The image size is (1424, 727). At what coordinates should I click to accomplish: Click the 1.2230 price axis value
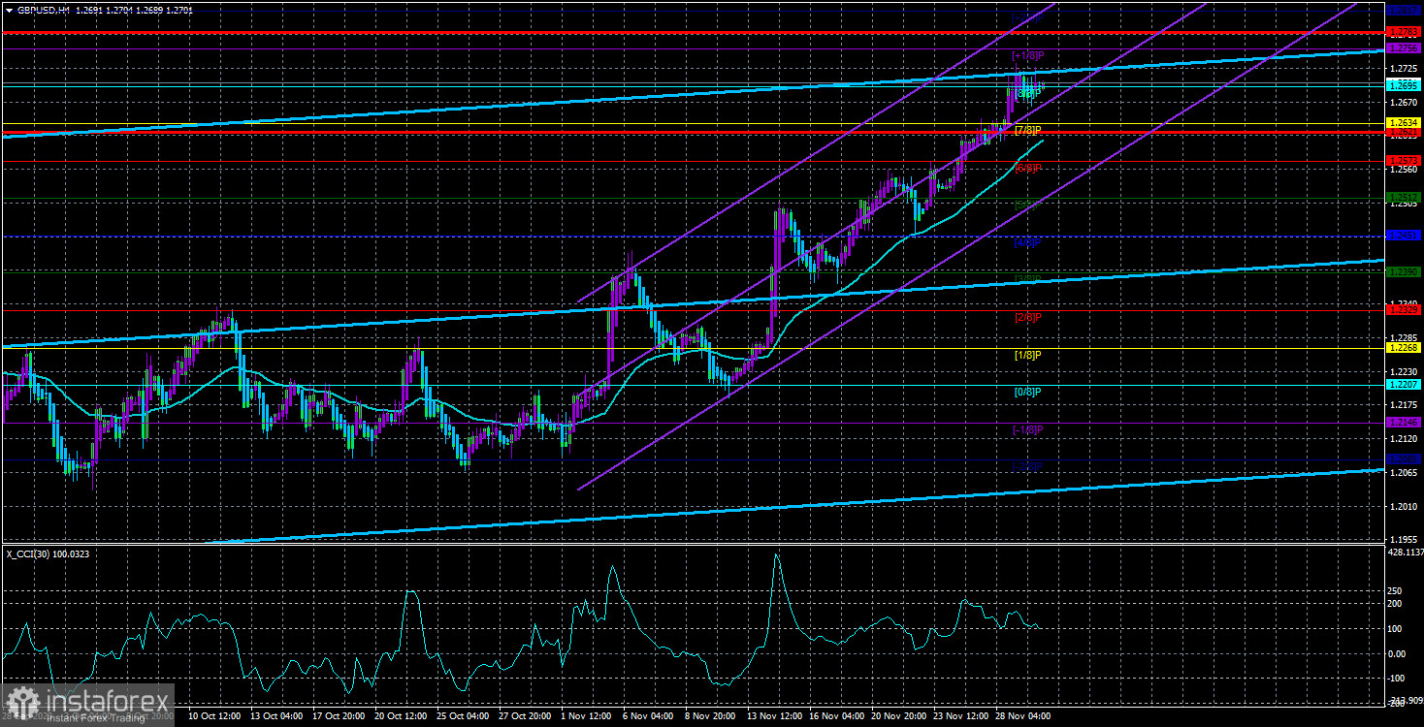coord(1403,372)
